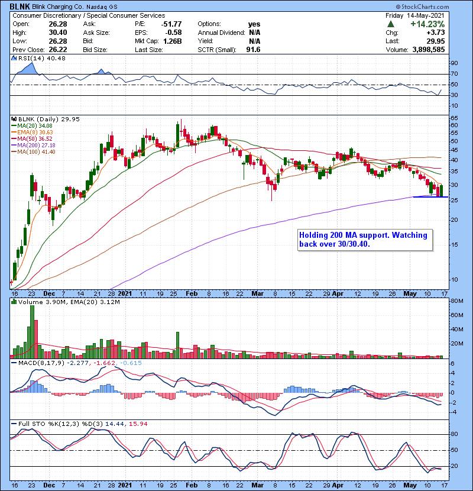This screenshot has height=491, width=473.
Task: Click the May label on the bottom date axis
Action: click(410, 485)
